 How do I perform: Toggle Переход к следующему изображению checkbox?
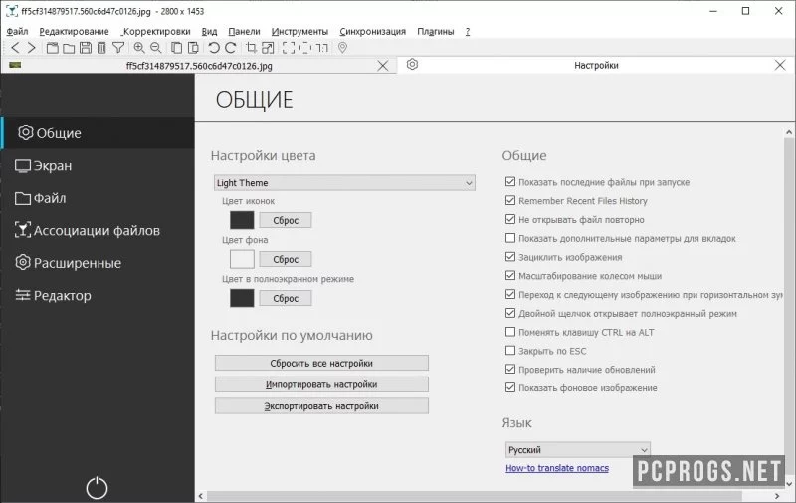510,294
